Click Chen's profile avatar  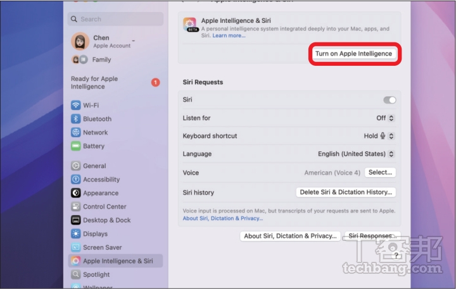(80, 41)
